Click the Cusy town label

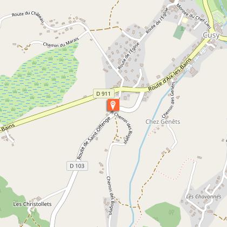211,36
